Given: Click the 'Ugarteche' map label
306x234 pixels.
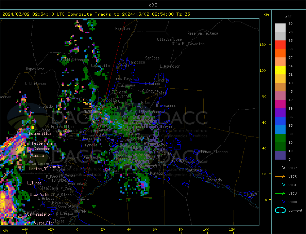Looking at the screenshot, I should click(92, 157).
